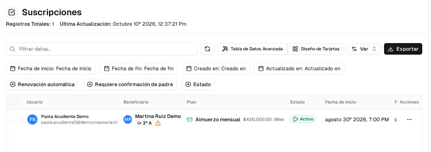431x152 pixels.
Task: Switch to Diseño de Tarjetas view
Action: tap(316, 49)
